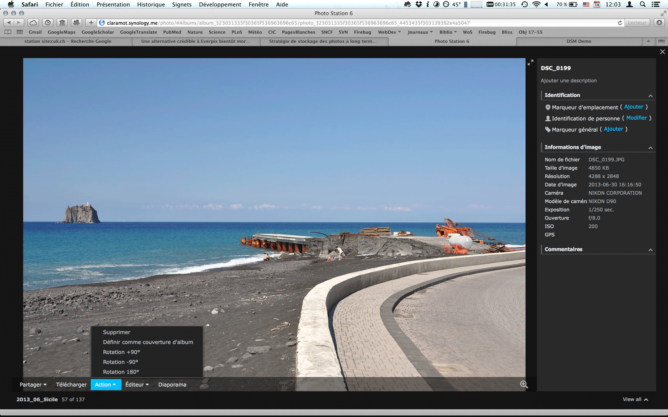Select Rotation +90°

click(147, 352)
